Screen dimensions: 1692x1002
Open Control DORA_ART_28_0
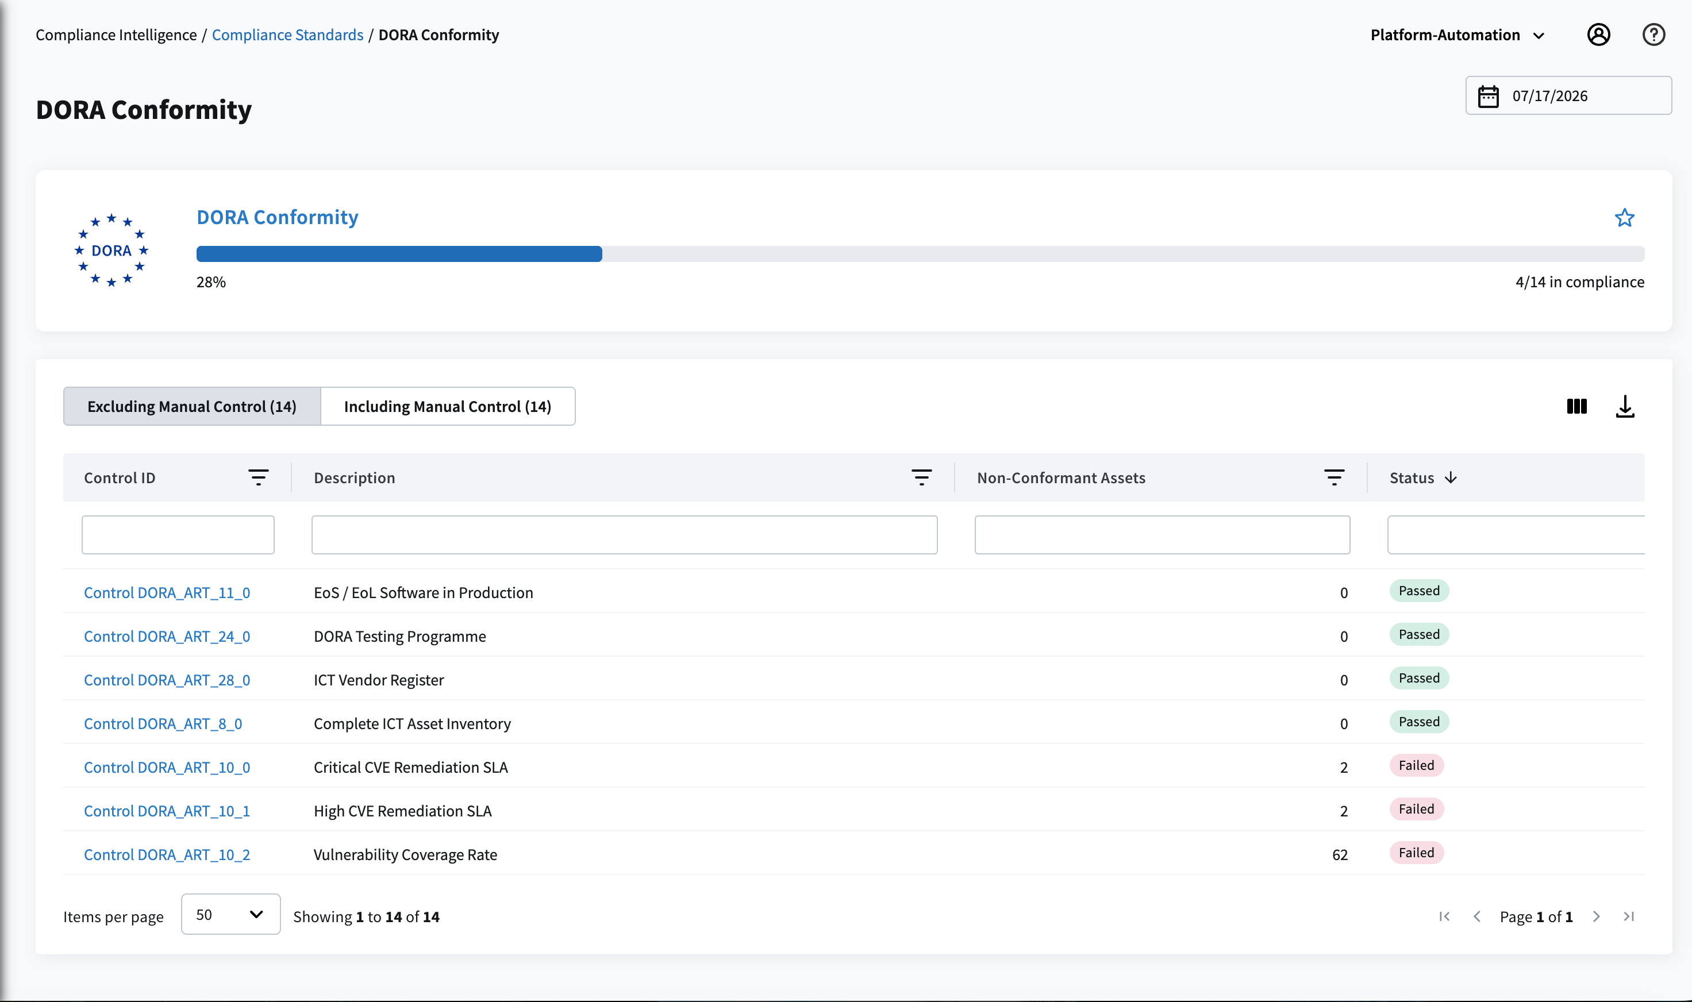[x=167, y=680]
